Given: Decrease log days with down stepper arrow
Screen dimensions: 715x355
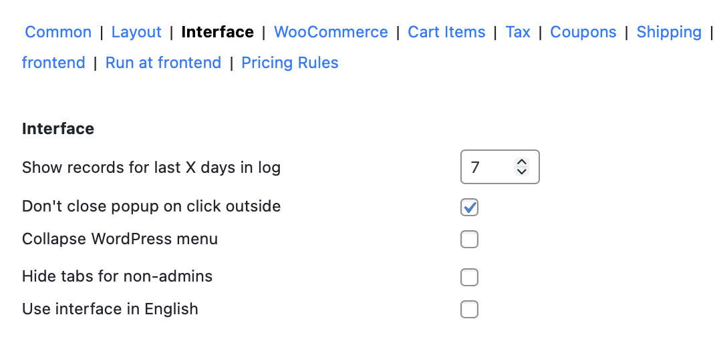Looking at the screenshot, I should (x=522, y=171).
